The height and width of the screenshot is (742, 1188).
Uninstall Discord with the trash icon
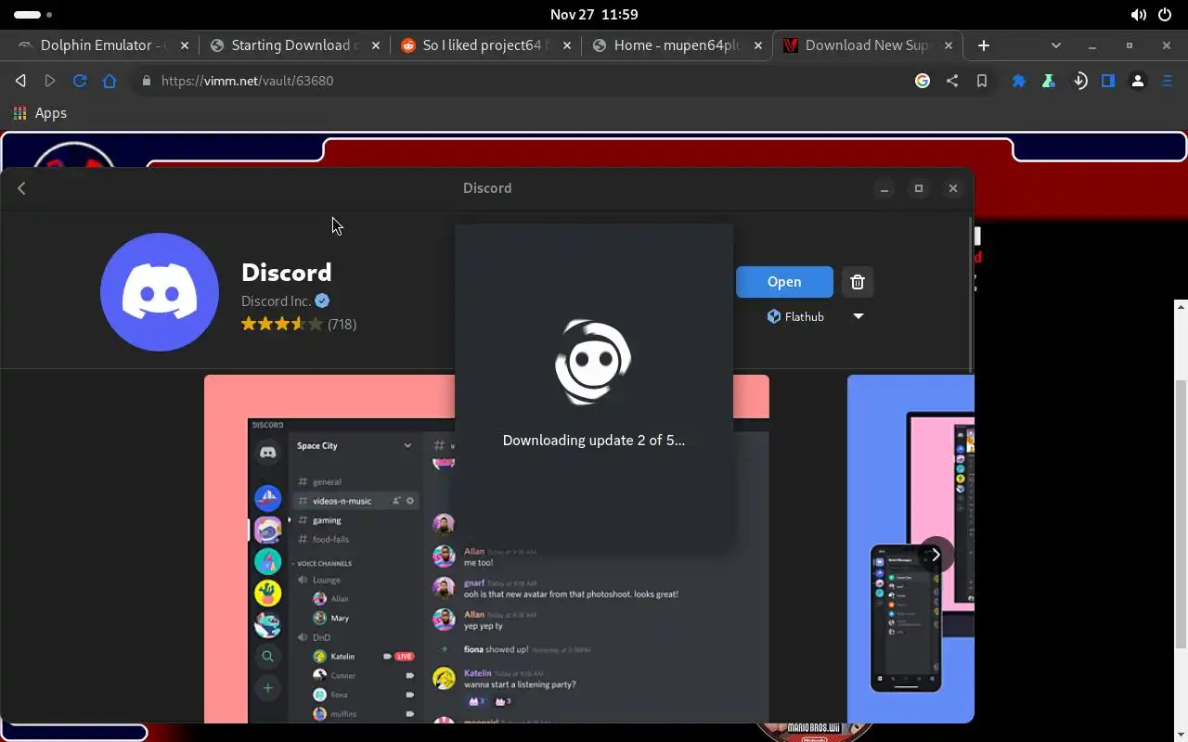point(858,282)
